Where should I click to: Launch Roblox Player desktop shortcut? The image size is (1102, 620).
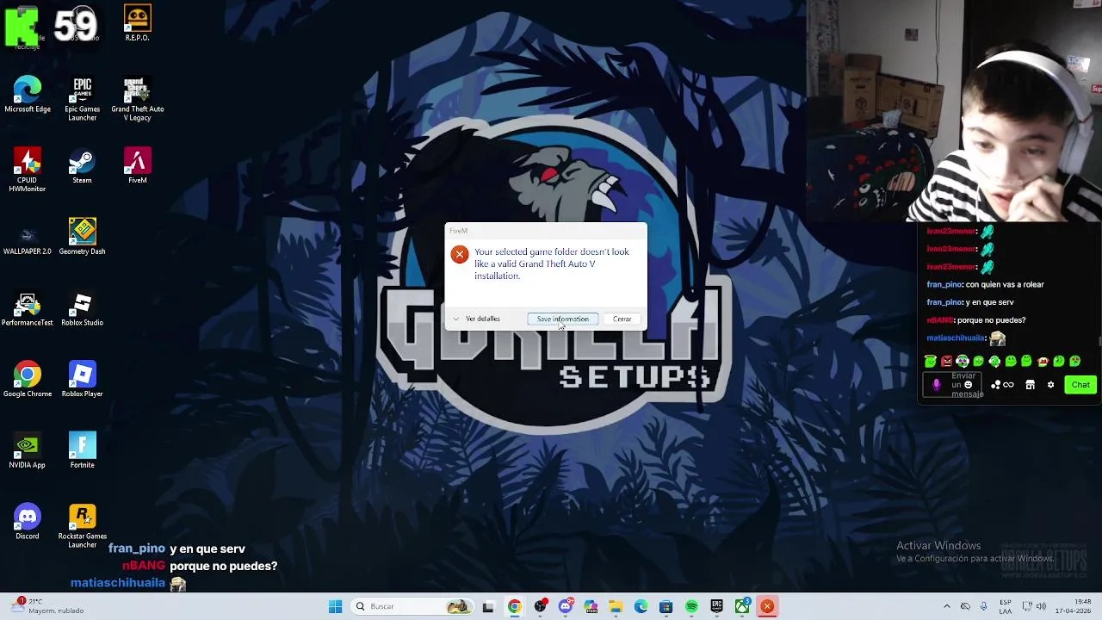(82, 380)
